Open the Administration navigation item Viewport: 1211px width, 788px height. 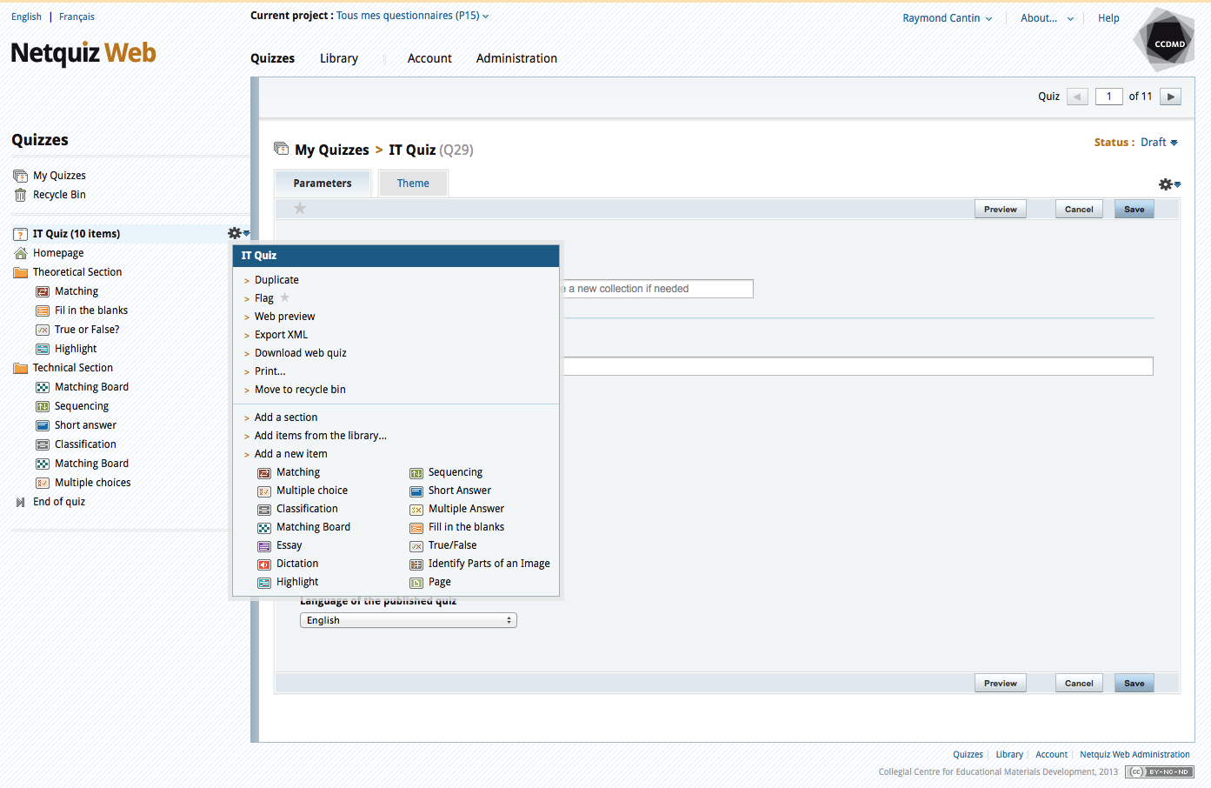pyautogui.click(x=516, y=58)
